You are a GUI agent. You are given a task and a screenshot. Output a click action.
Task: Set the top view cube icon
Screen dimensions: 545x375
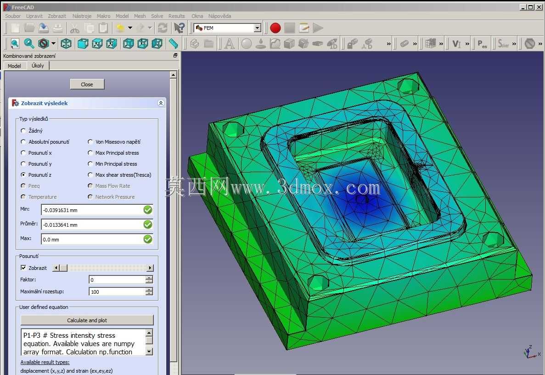coord(97,44)
